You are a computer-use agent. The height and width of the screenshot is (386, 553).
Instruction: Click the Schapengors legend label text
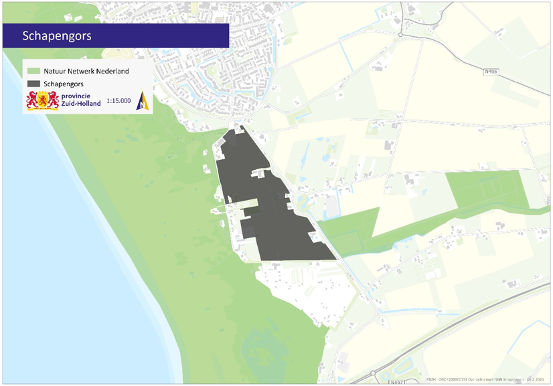(64, 84)
